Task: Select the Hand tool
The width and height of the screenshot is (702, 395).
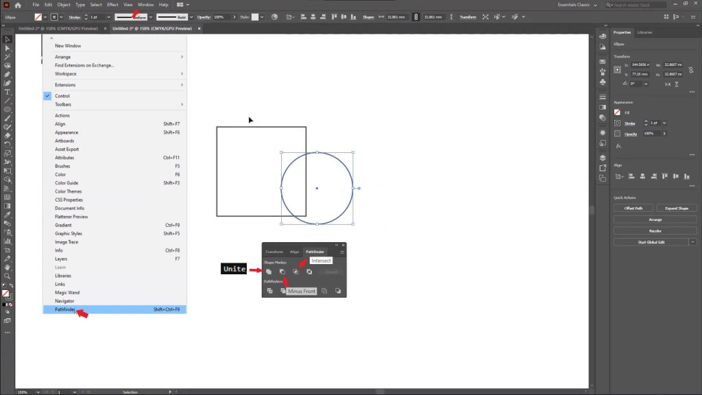Action: tap(7, 267)
